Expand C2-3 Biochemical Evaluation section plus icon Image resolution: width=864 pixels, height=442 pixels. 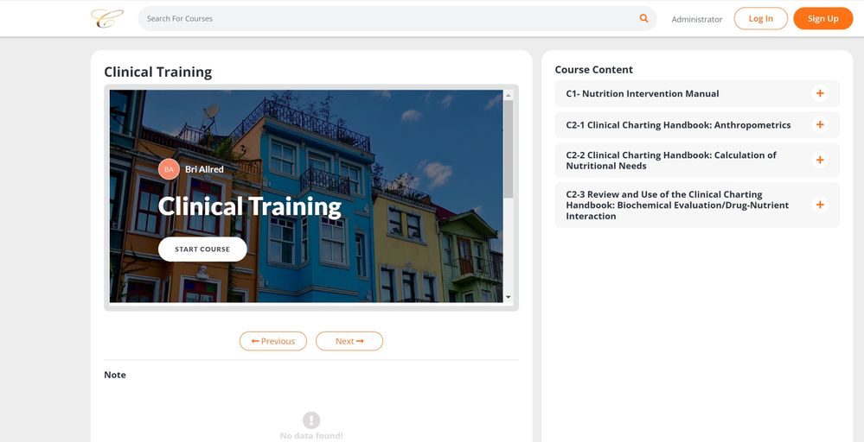(820, 205)
